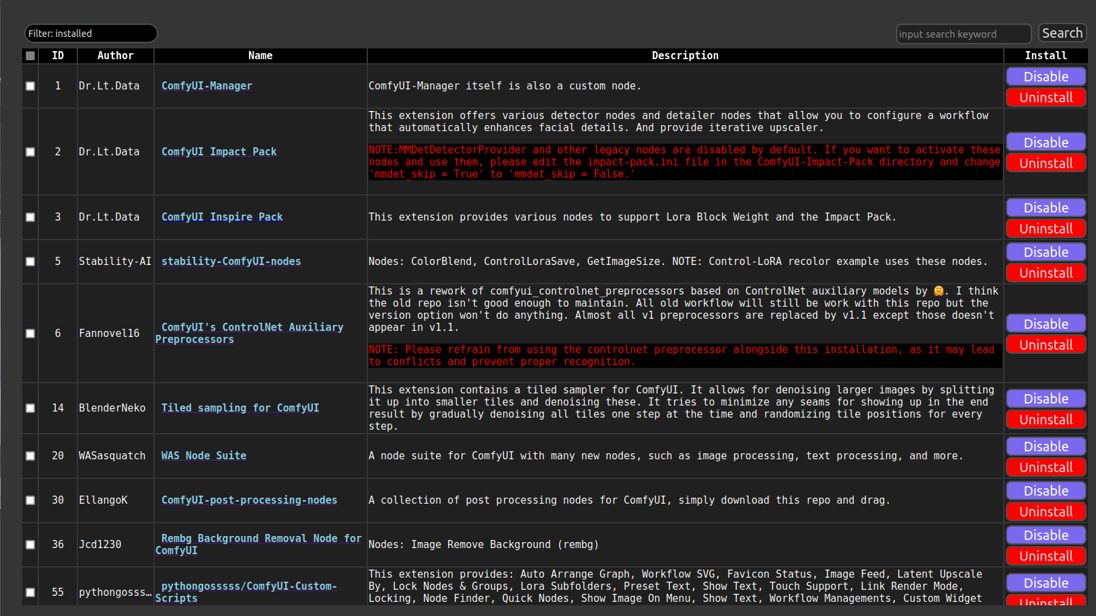Open the Filter: installed dropdown

coord(91,34)
